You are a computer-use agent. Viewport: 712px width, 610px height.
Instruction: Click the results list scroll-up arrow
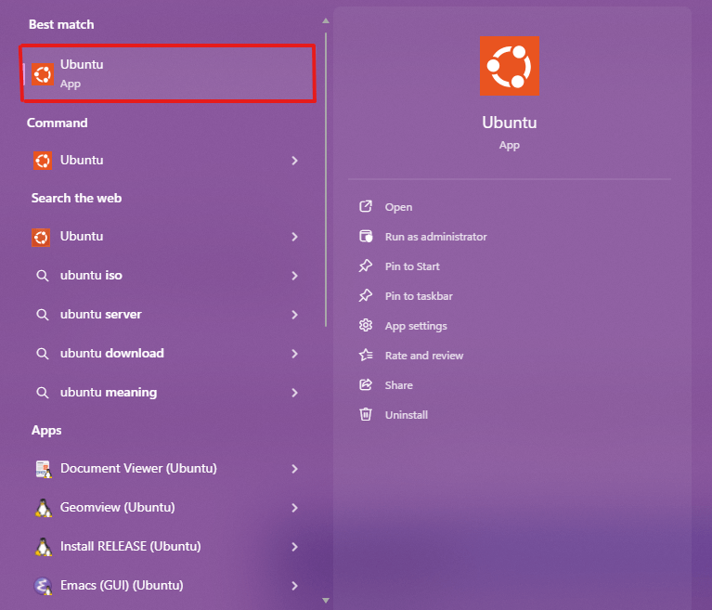(x=326, y=21)
